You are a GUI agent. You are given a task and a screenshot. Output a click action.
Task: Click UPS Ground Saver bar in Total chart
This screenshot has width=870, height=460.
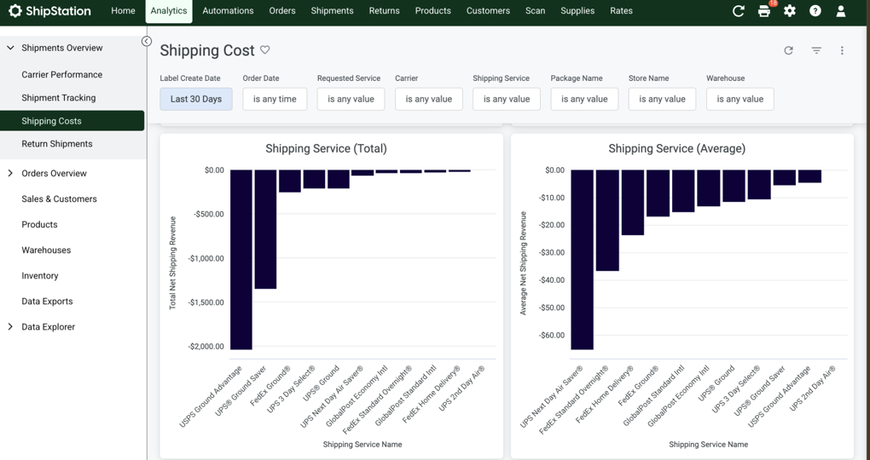tap(266, 229)
